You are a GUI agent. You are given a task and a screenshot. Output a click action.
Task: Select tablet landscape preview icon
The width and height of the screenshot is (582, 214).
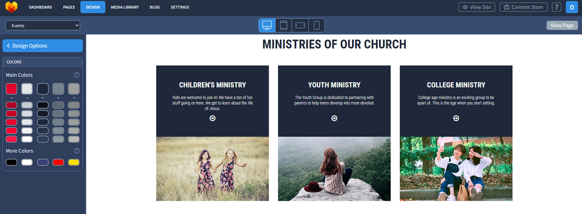click(x=300, y=25)
